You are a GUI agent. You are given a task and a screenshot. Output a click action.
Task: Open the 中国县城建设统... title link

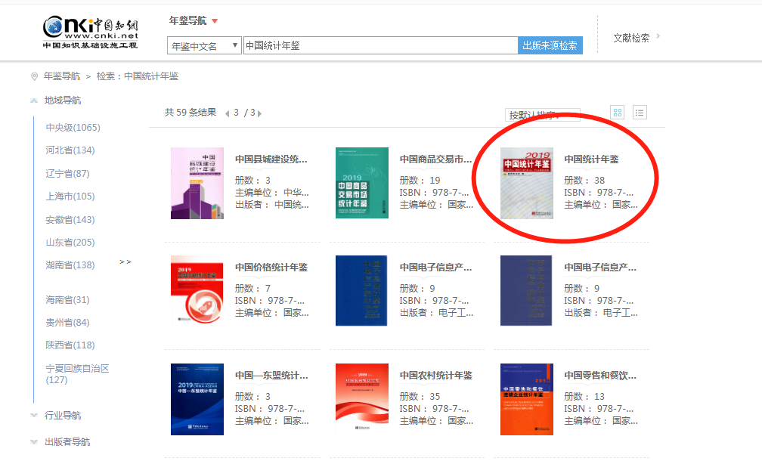(271, 159)
